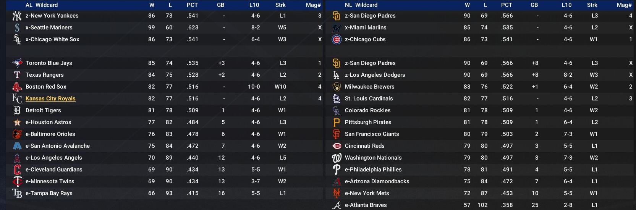
Task: Click the Pittsburgh Pirates logo icon
Action: click(x=336, y=122)
